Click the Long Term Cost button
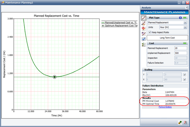Viewport: 190px width, 127px height. coord(167,38)
